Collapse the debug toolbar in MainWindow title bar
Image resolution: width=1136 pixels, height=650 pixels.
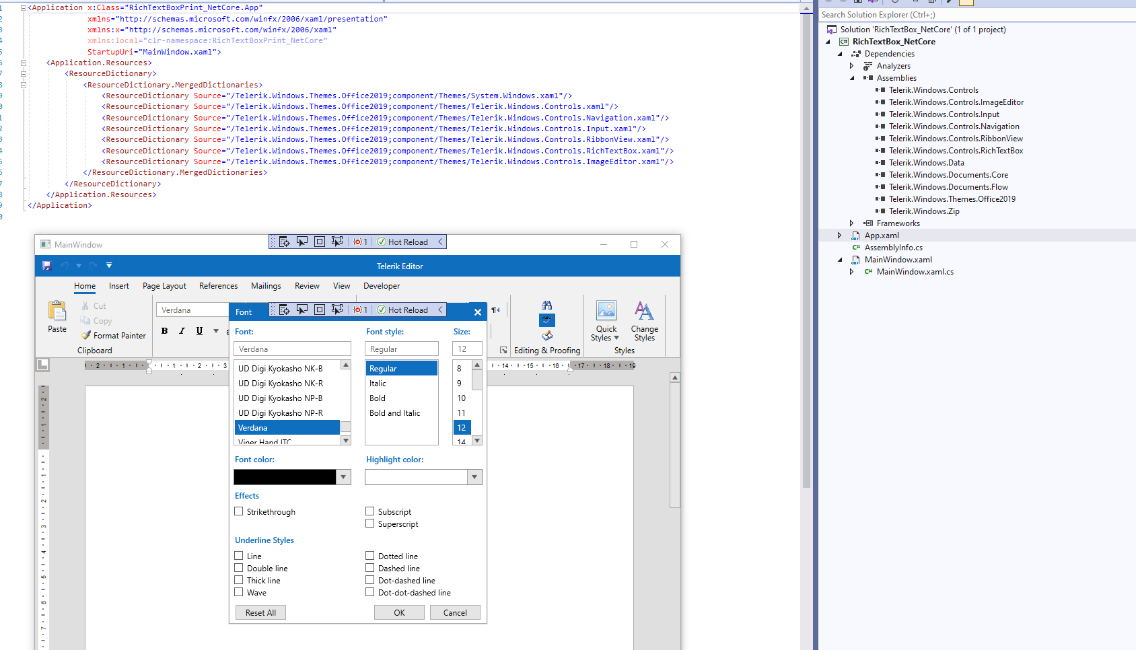(x=441, y=242)
